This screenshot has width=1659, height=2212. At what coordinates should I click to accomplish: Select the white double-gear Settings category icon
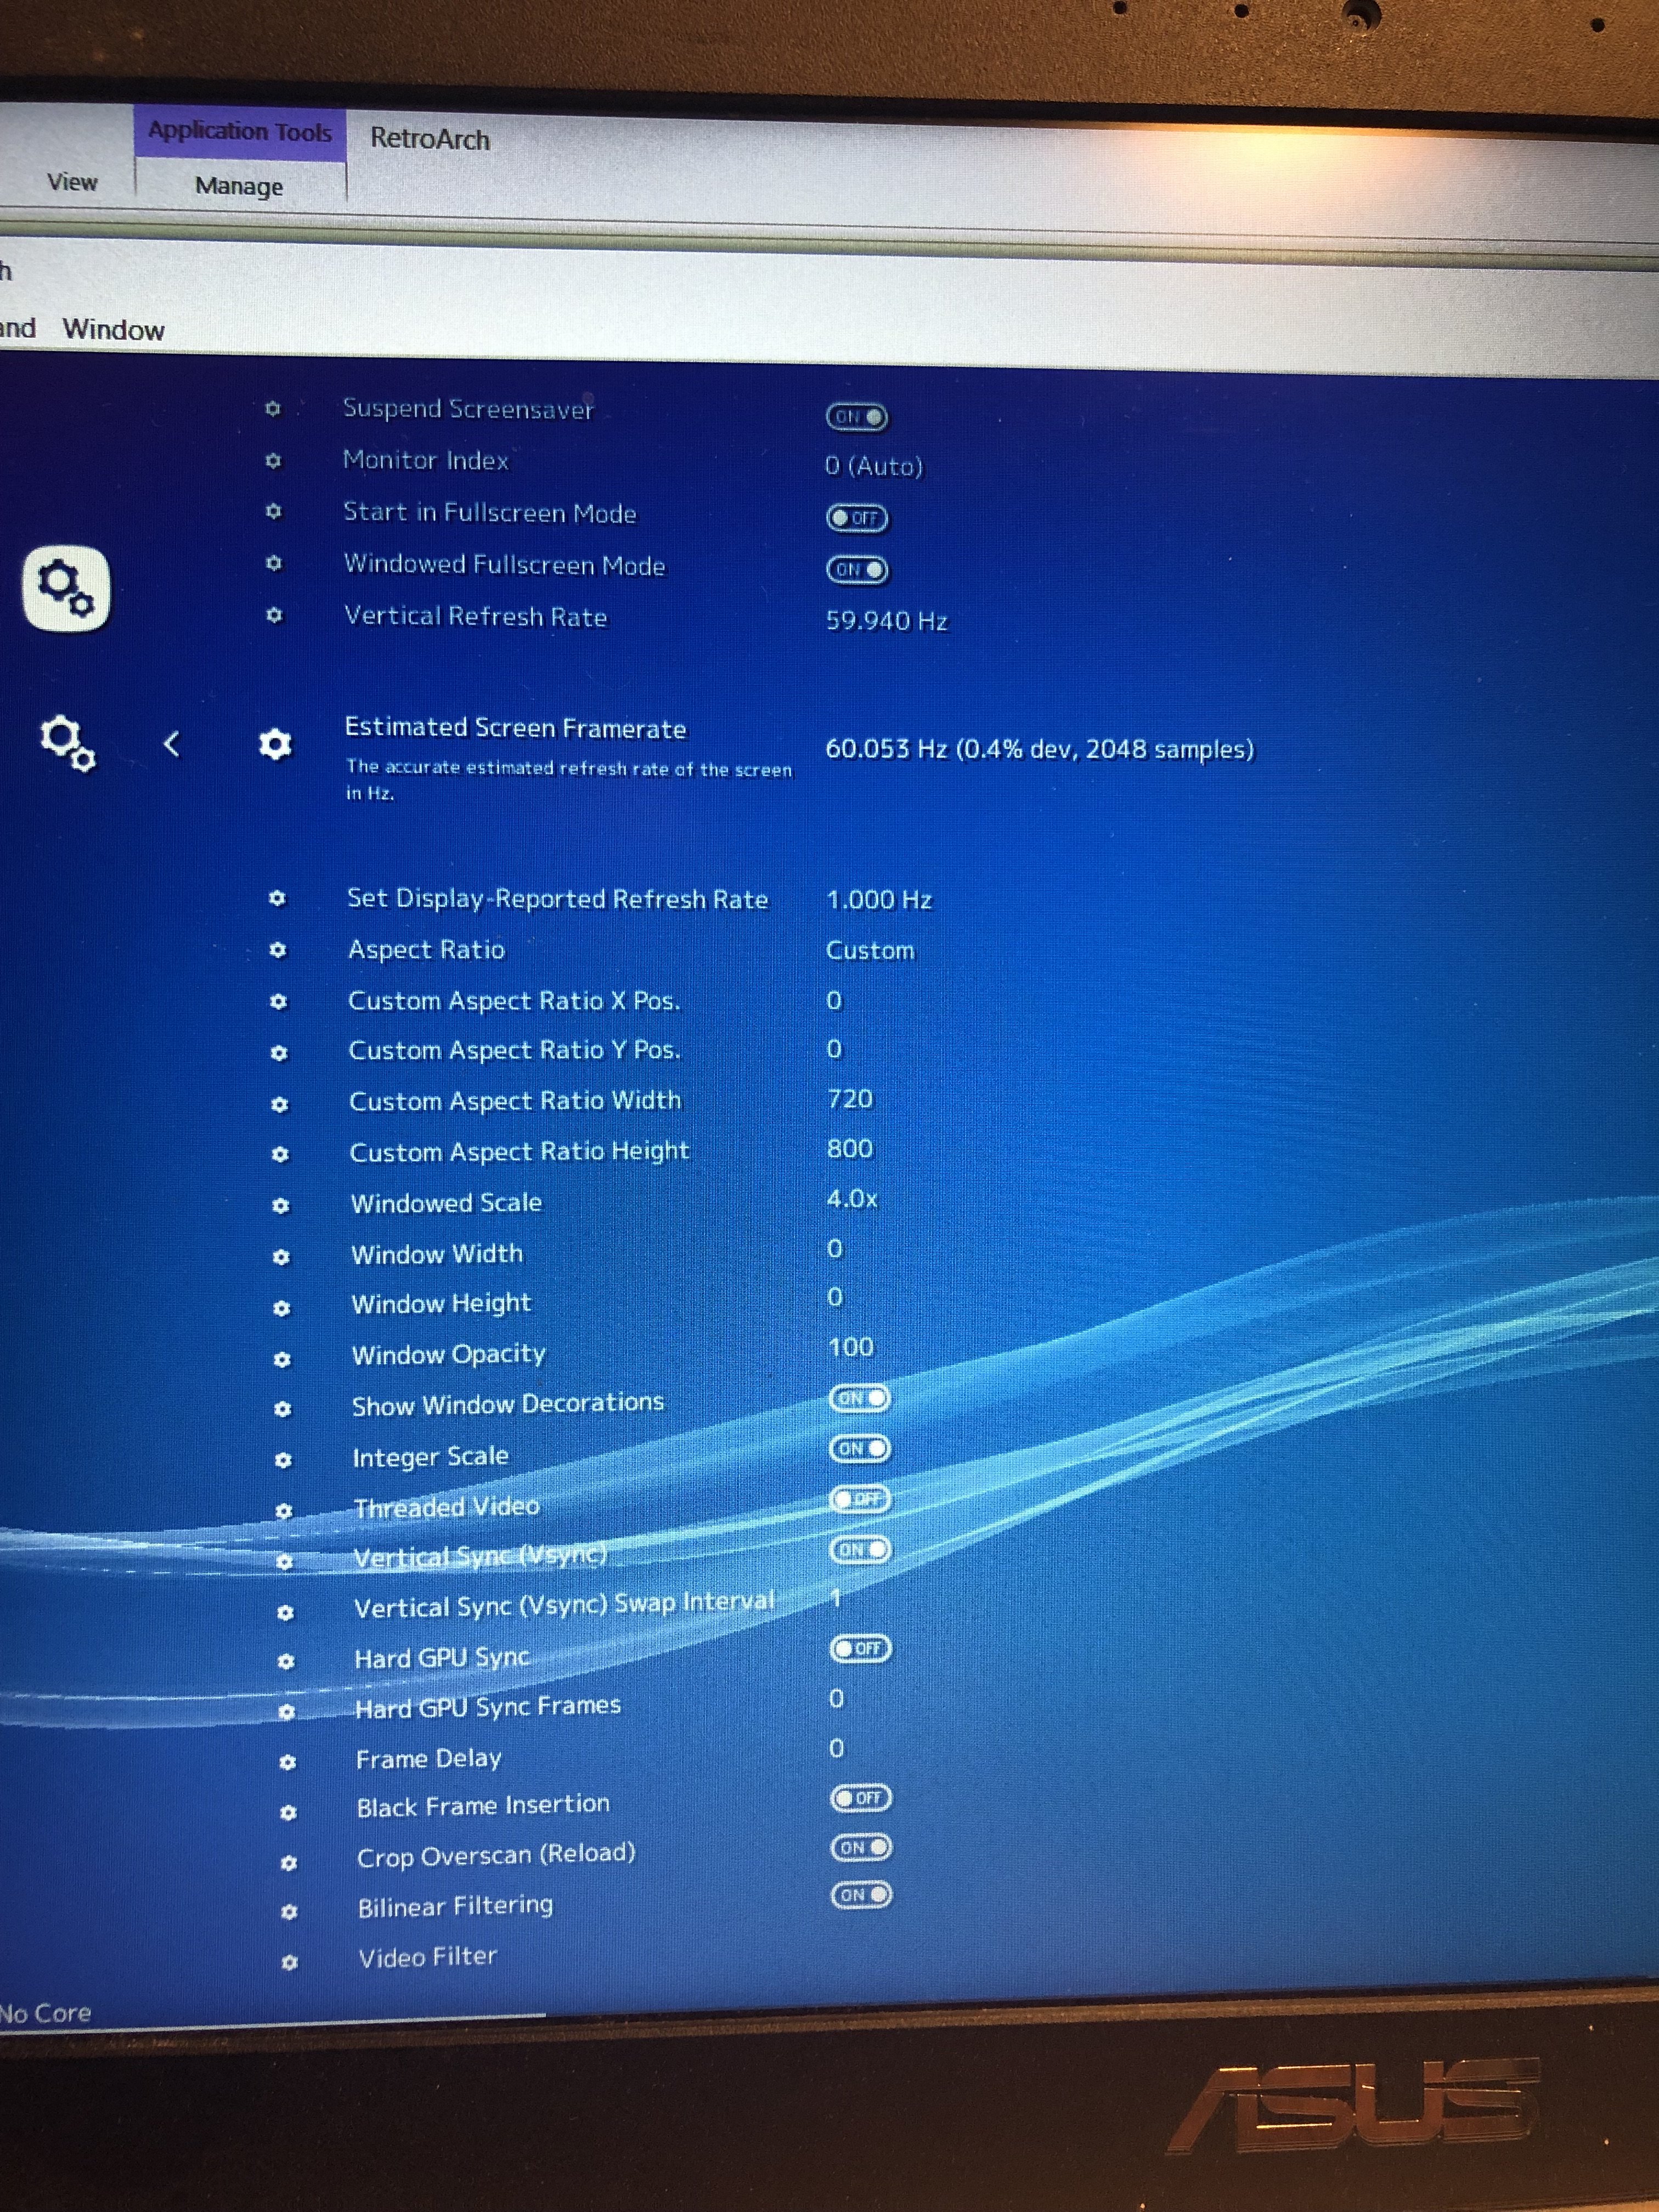pyautogui.click(x=67, y=743)
